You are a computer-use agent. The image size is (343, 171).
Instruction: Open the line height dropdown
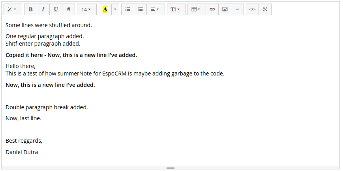pos(176,9)
